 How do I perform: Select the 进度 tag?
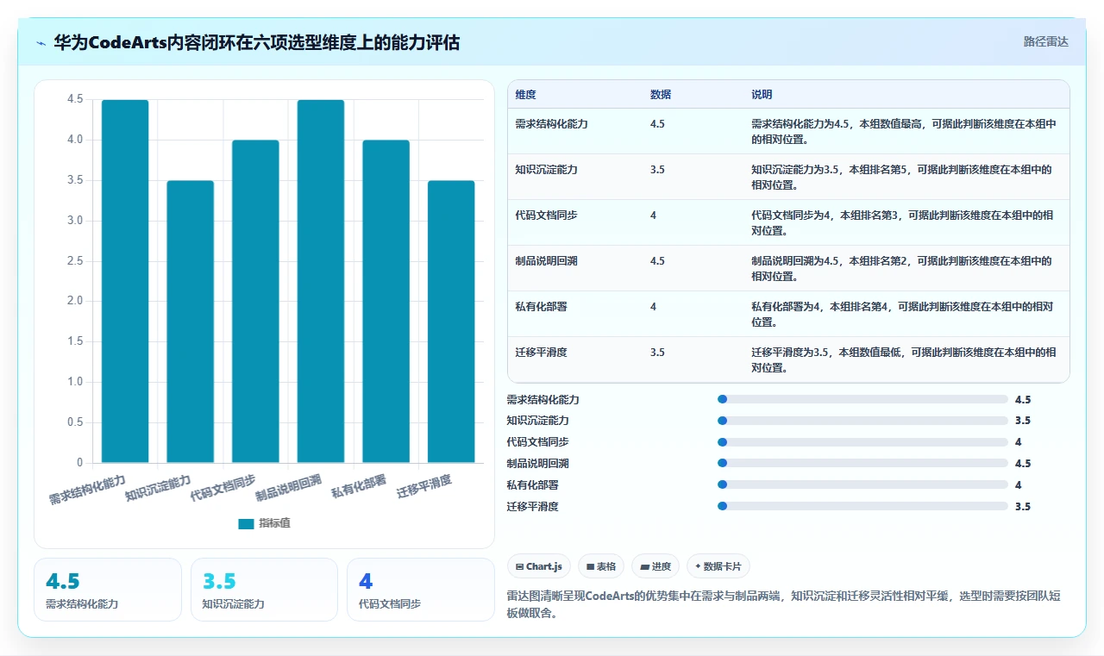pos(655,566)
